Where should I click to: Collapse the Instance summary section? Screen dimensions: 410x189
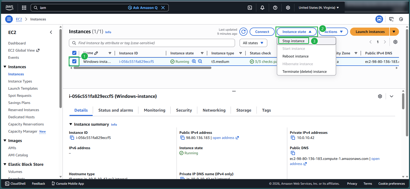(x=71, y=124)
